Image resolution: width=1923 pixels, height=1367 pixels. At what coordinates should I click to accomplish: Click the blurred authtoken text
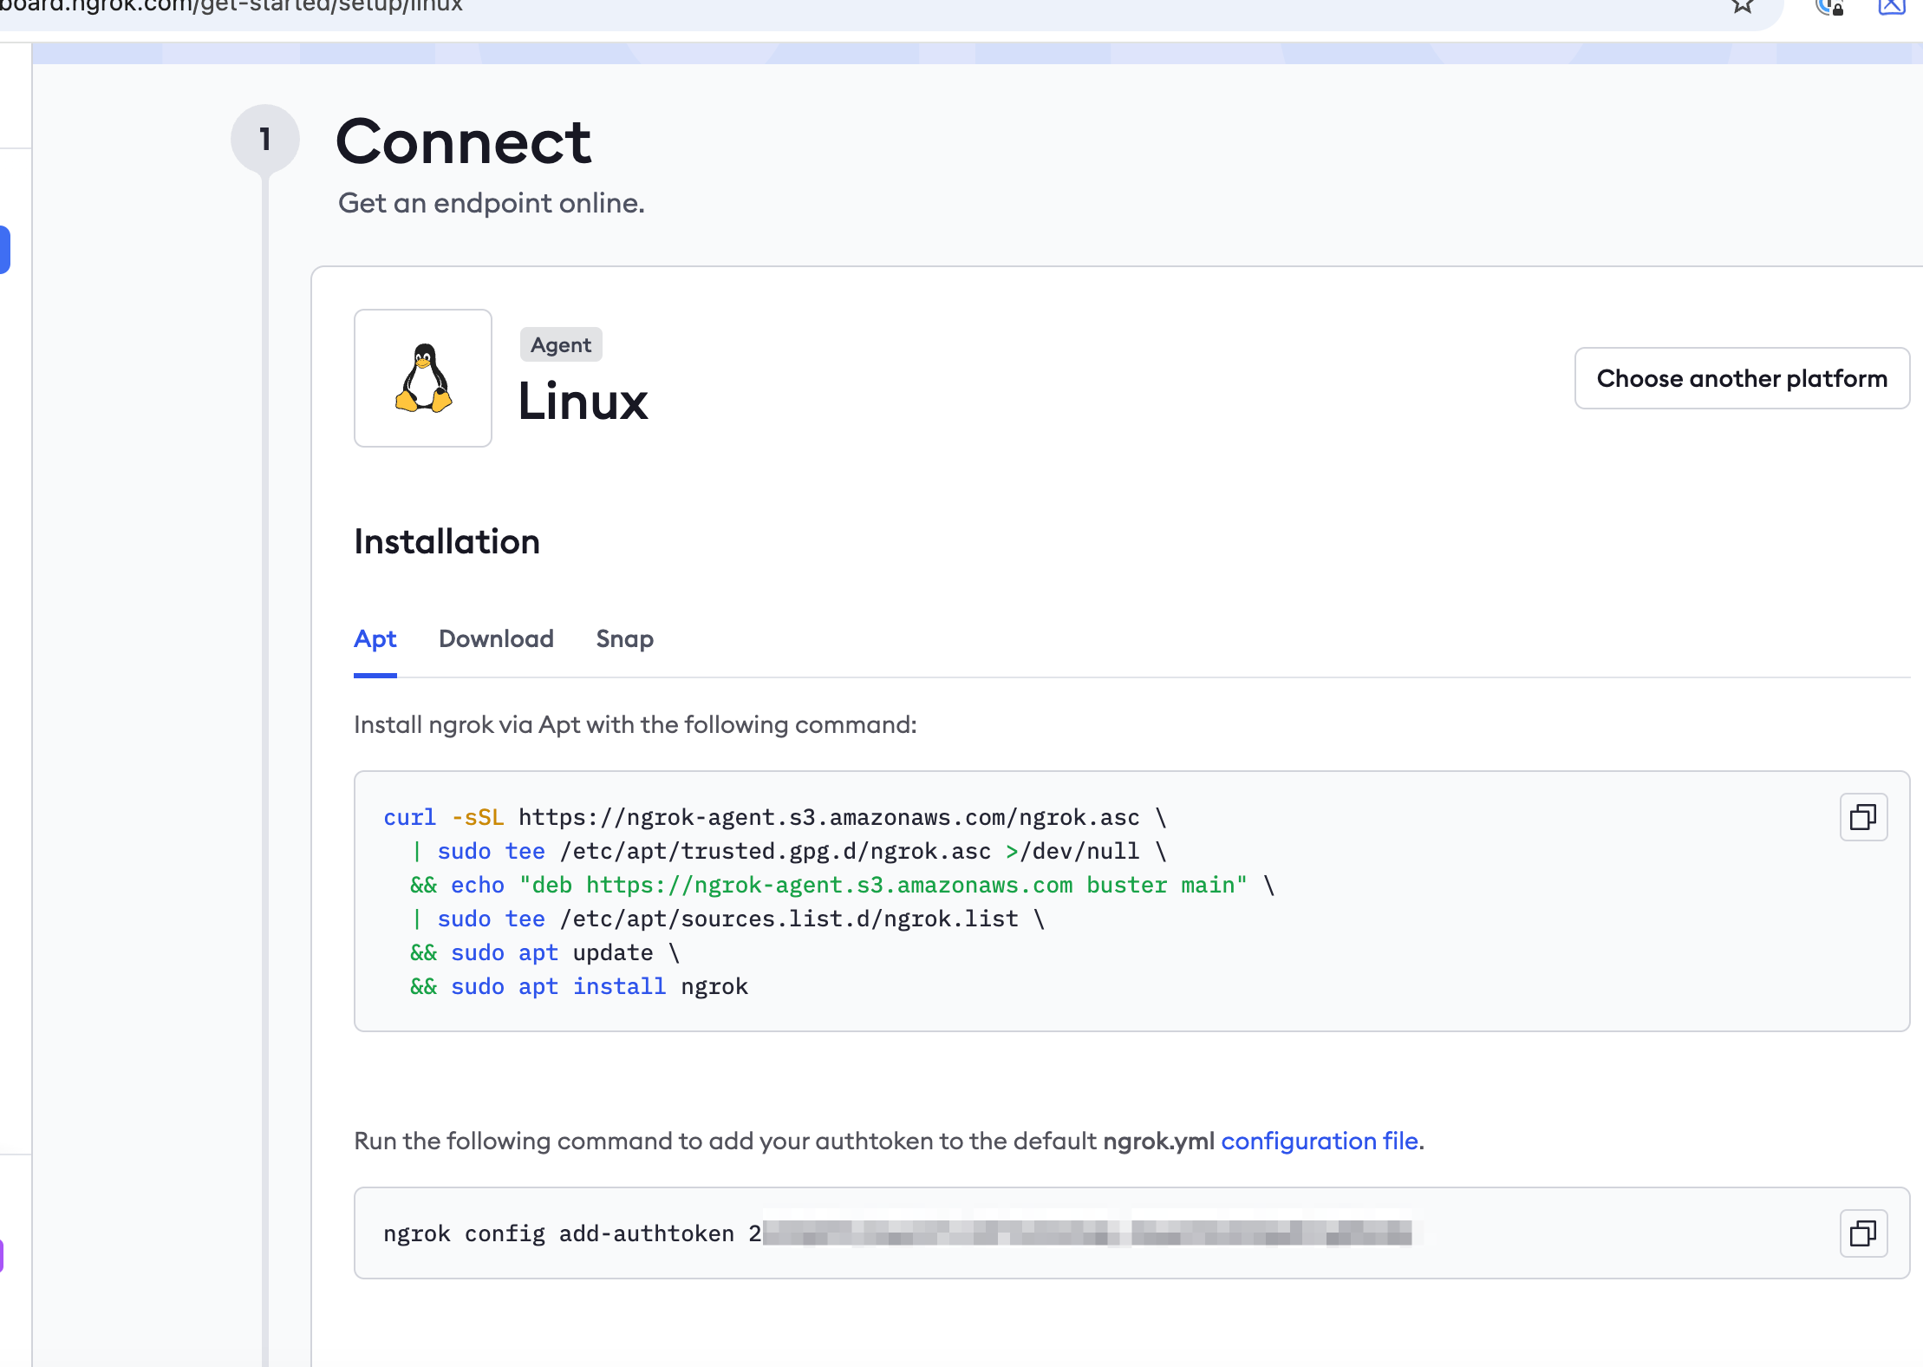1087,1233
